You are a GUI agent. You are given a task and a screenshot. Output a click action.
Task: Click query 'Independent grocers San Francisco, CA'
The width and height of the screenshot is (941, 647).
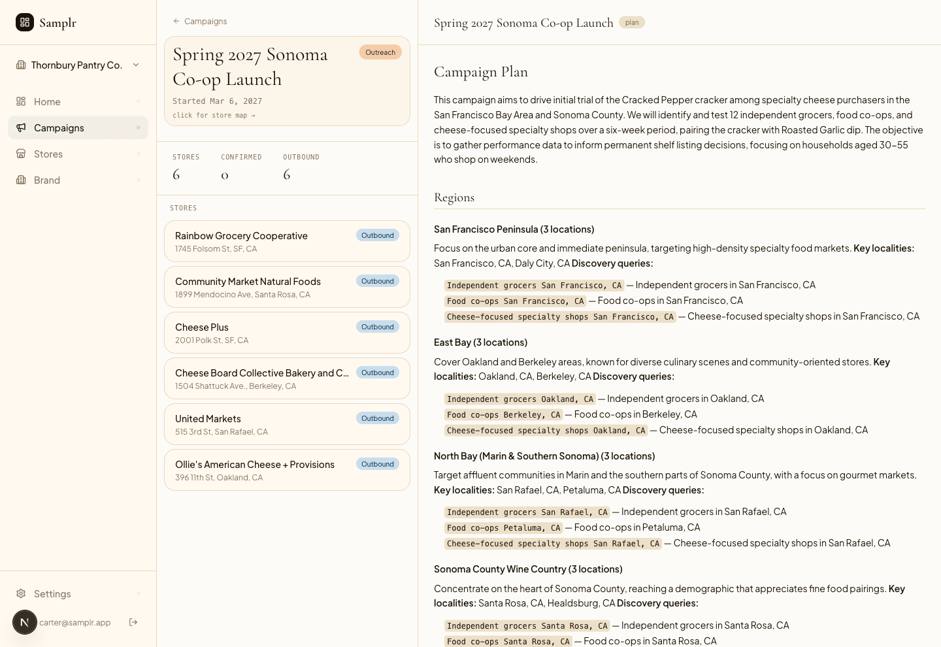tap(535, 286)
